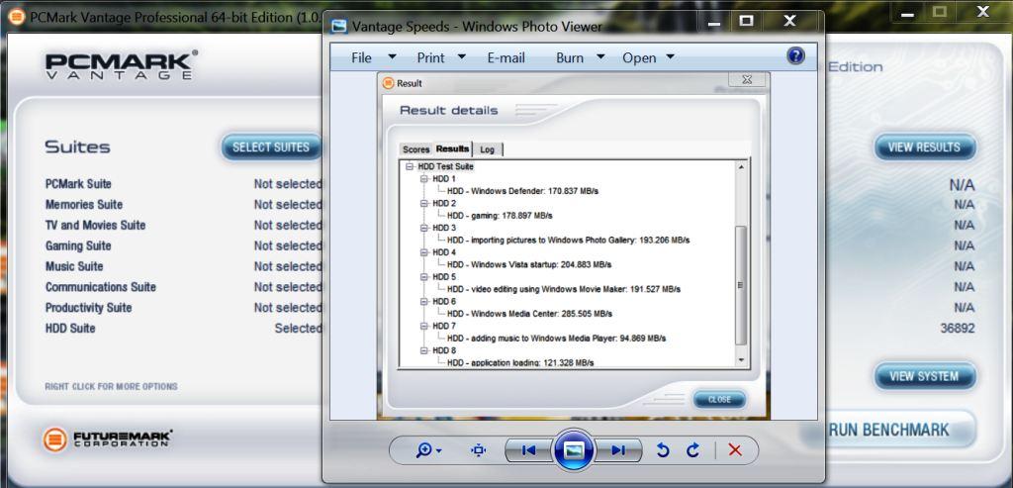Click the actual size fit icon

(479, 450)
